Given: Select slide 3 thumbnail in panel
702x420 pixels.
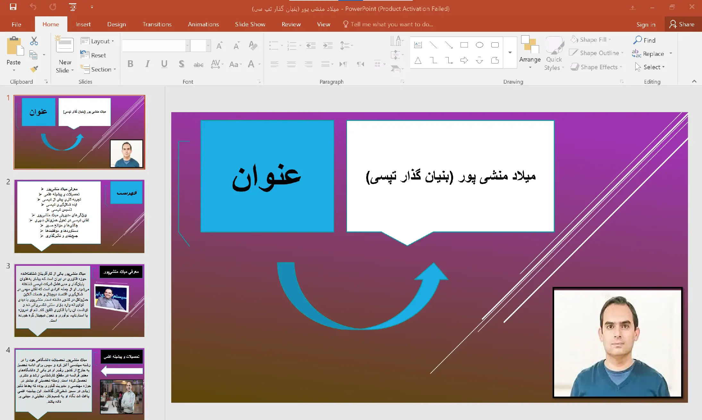Looking at the screenshot, I should [x=79, y=300].
